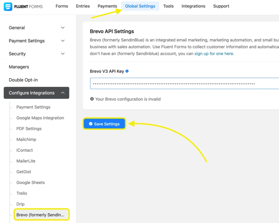Click the info icon beside Brevo V3 API Key
Image resolution: width=279 pixels, height=223 pixels.
click(127, 71)
